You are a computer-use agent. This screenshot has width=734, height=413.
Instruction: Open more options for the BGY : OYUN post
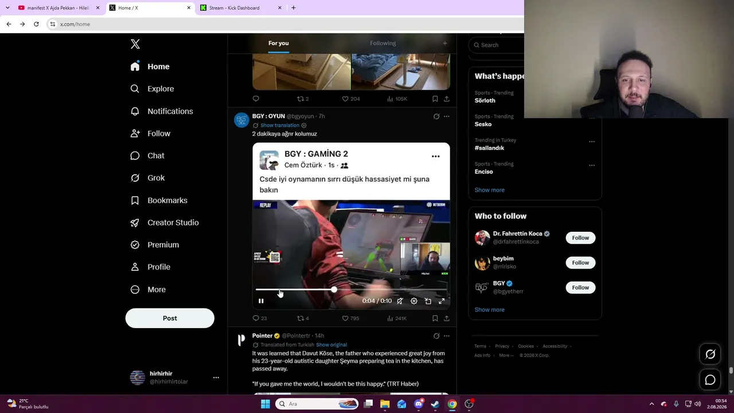[x=447, y=116]
